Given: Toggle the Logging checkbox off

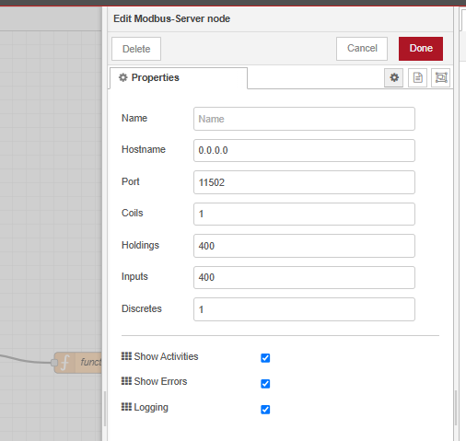Looking at the screenshot, I should [x=265, y=410].
